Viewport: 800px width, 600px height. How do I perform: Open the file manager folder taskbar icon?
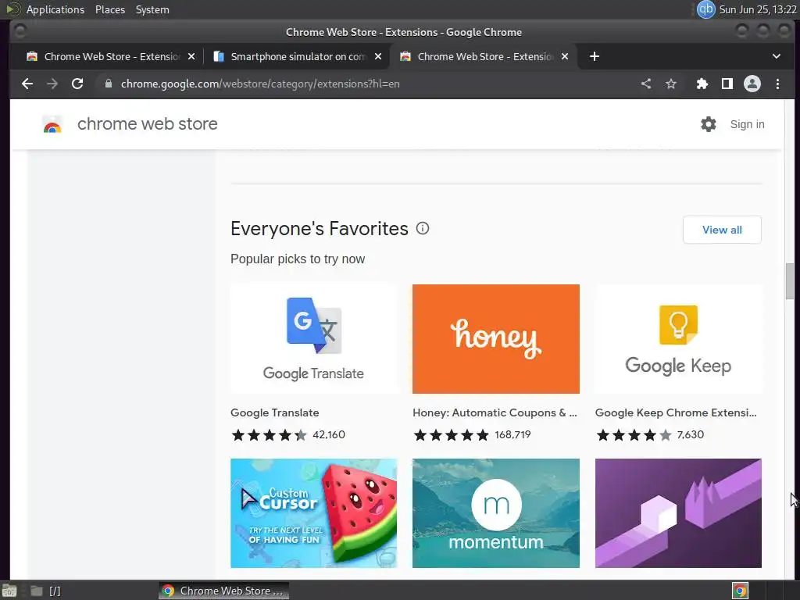coord(36,591)
